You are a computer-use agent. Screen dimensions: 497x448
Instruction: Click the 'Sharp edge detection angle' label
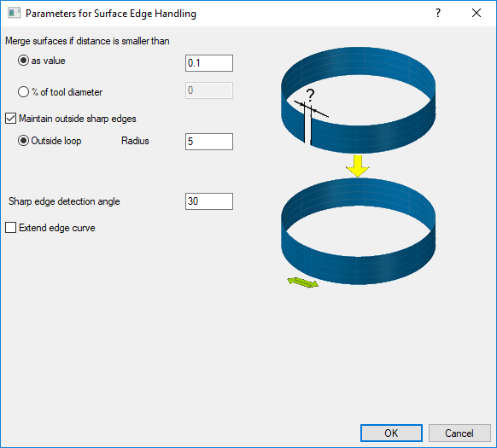[x=64, y=201]
